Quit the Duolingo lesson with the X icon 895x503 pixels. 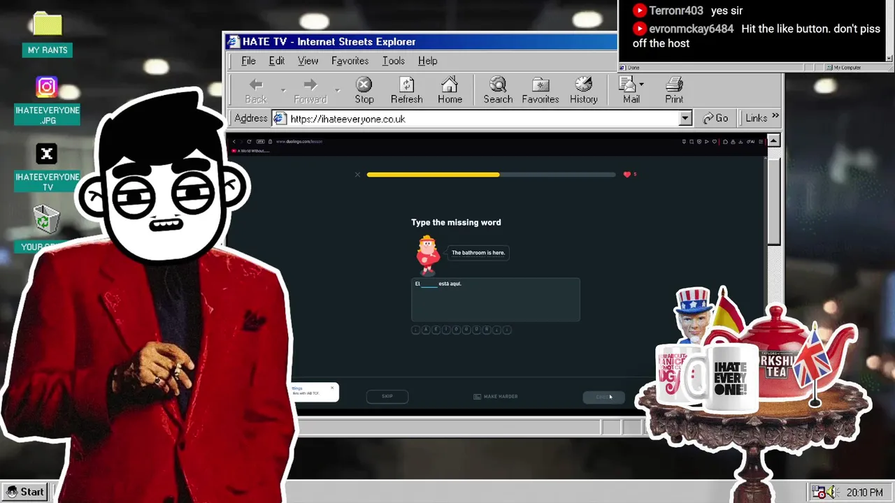pos(357,175)
